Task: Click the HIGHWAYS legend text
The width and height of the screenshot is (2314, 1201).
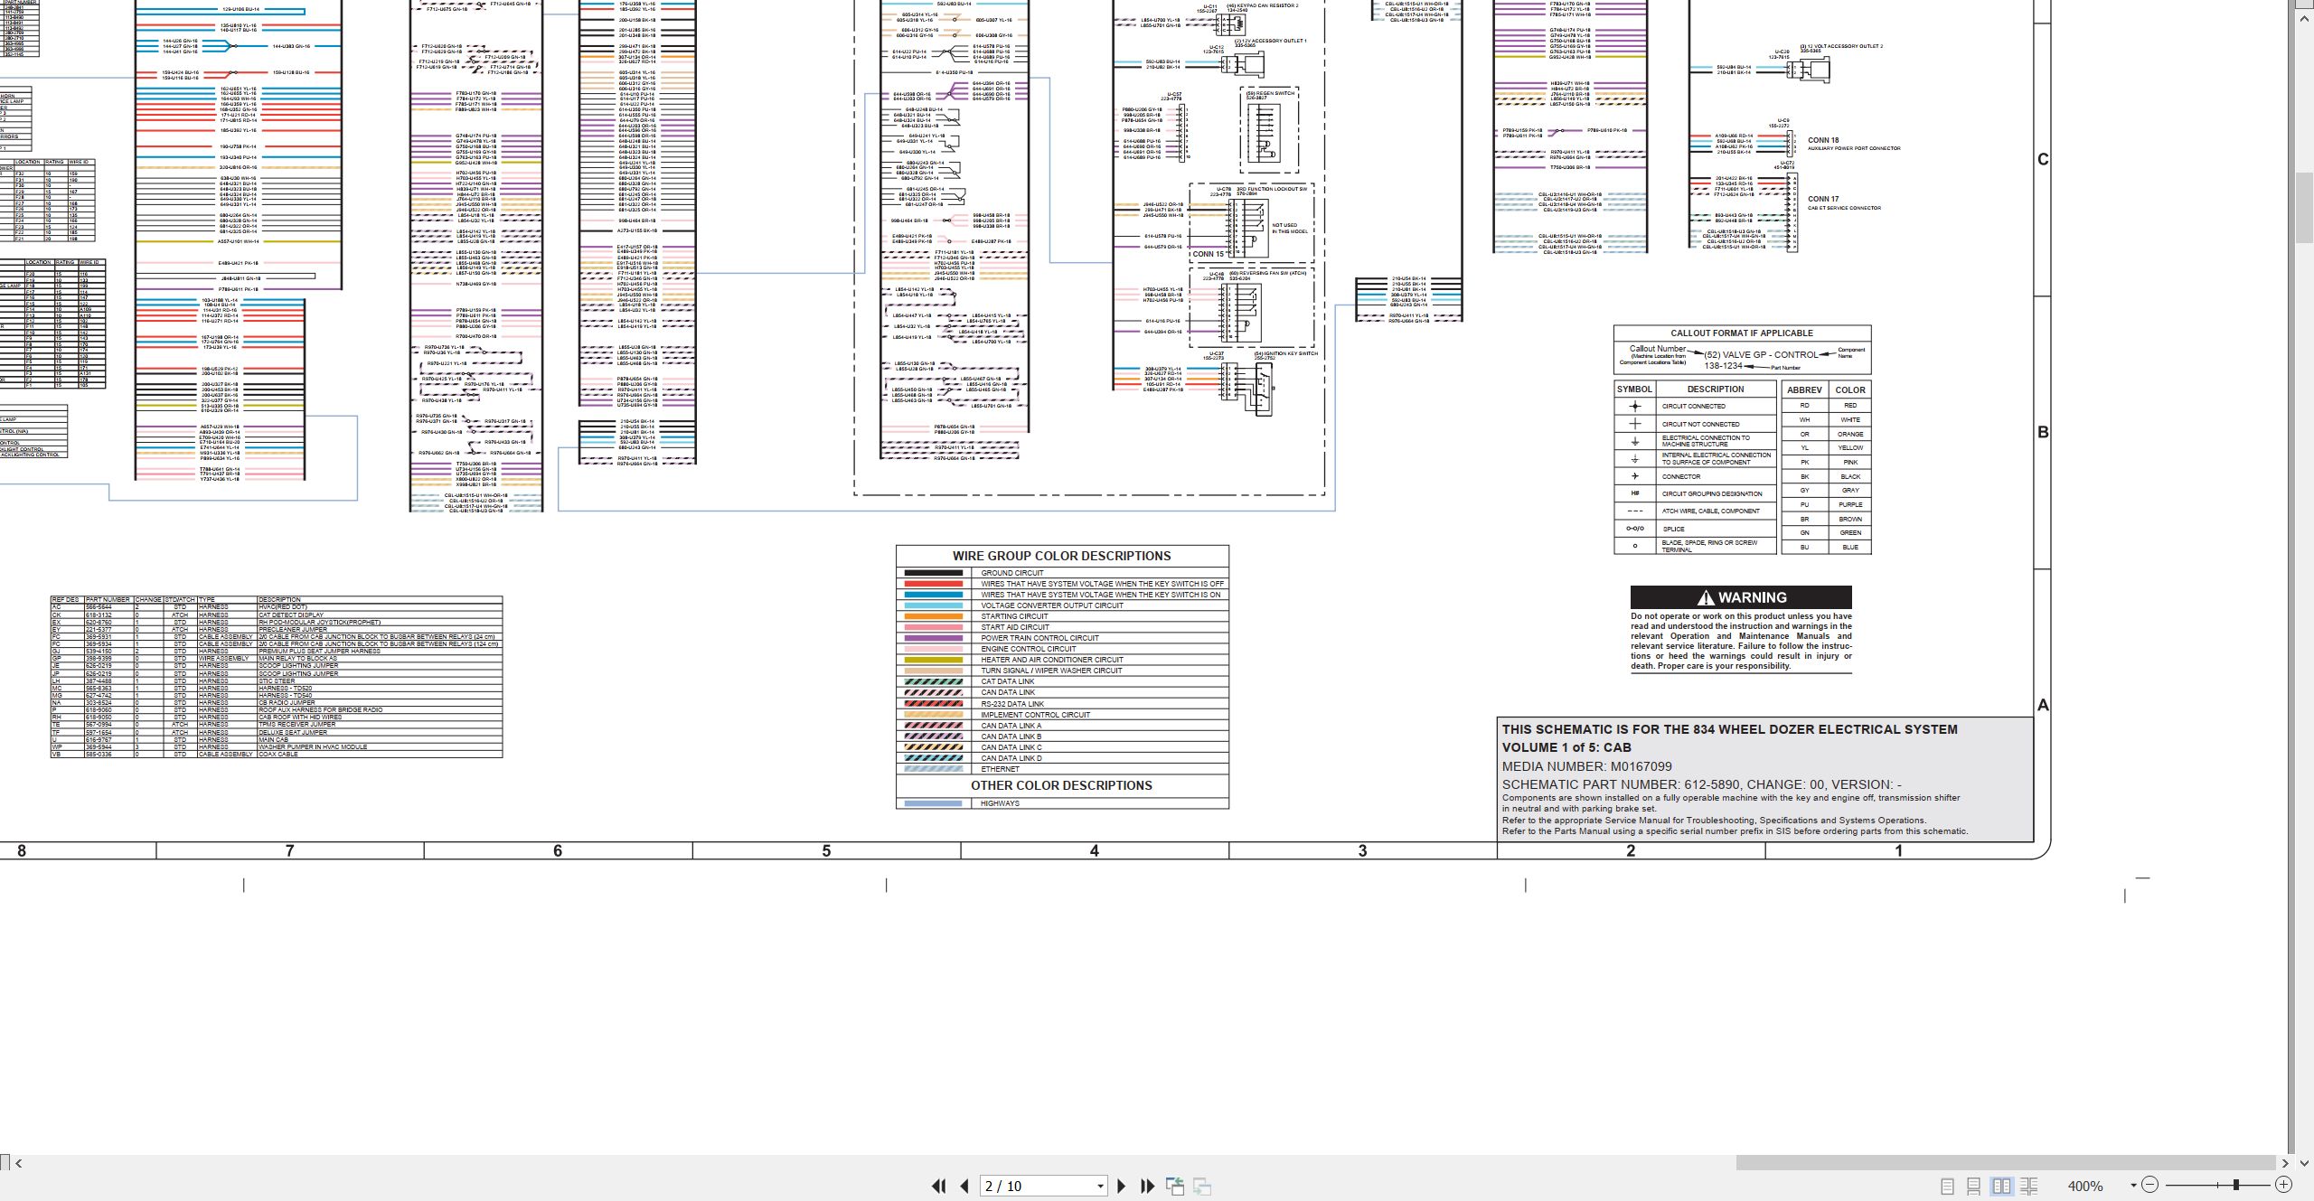Action: (1001, 803)
